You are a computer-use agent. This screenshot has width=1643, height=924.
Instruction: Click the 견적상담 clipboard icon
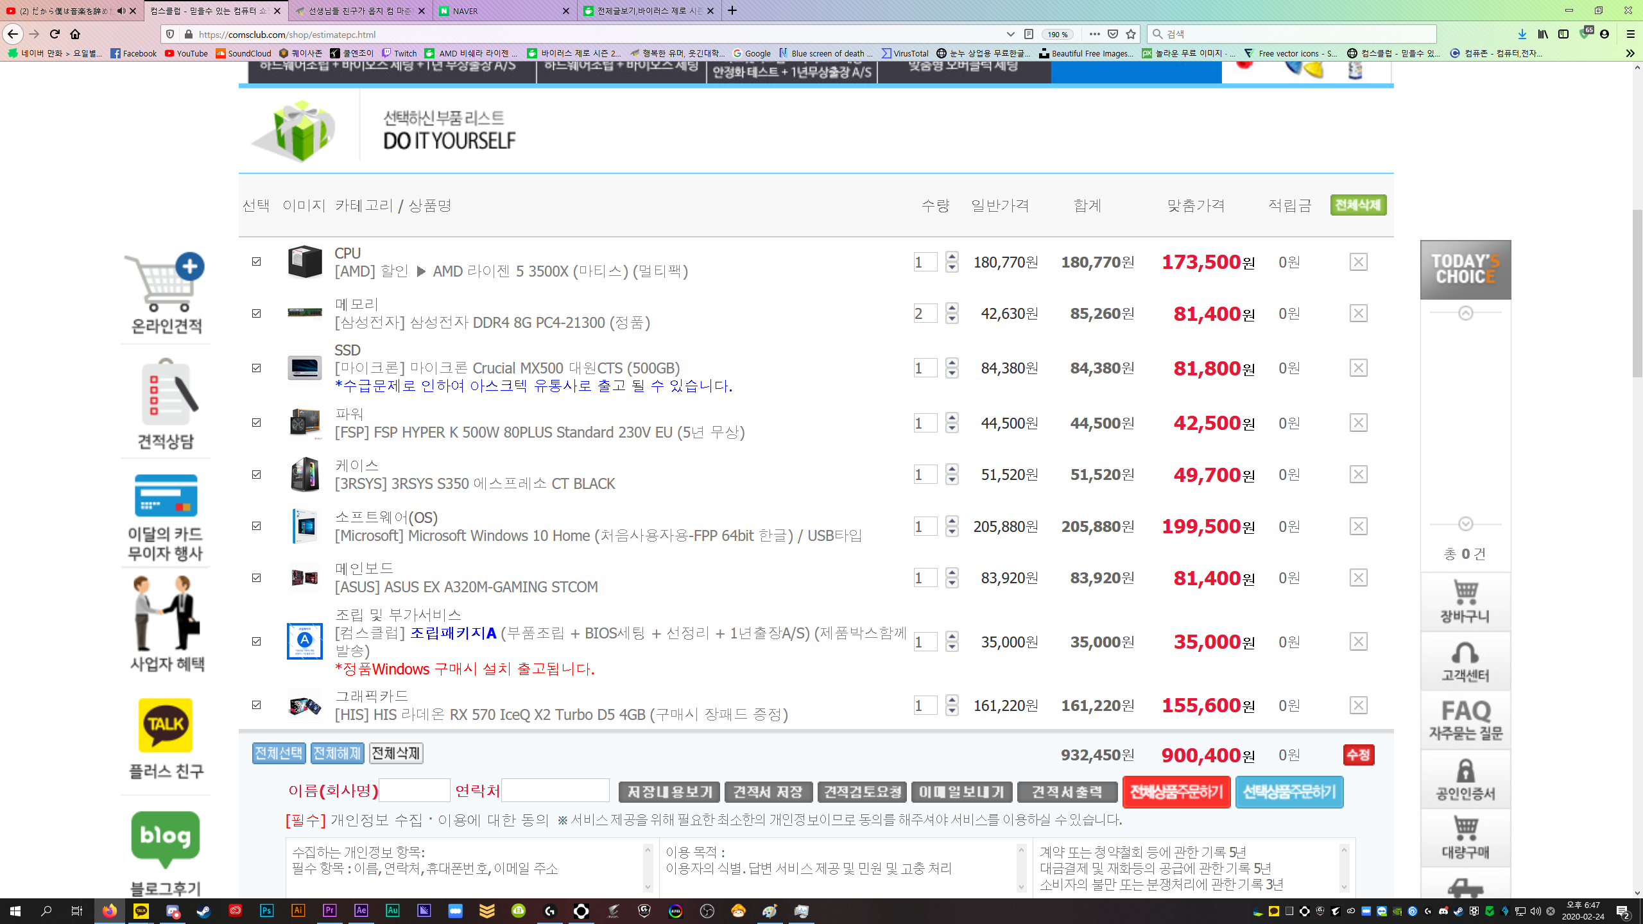[x=166, y=393]
